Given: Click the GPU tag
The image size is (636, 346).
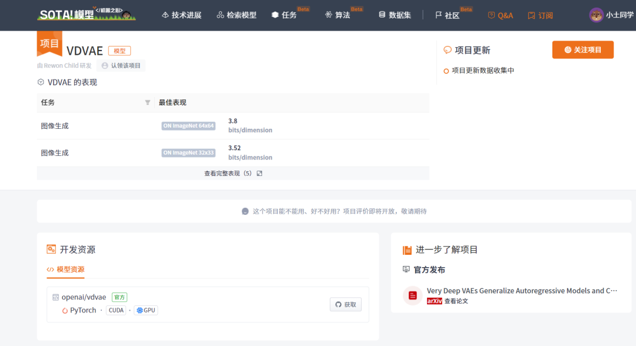Looking at the screenshot, I should pos(146,310).
